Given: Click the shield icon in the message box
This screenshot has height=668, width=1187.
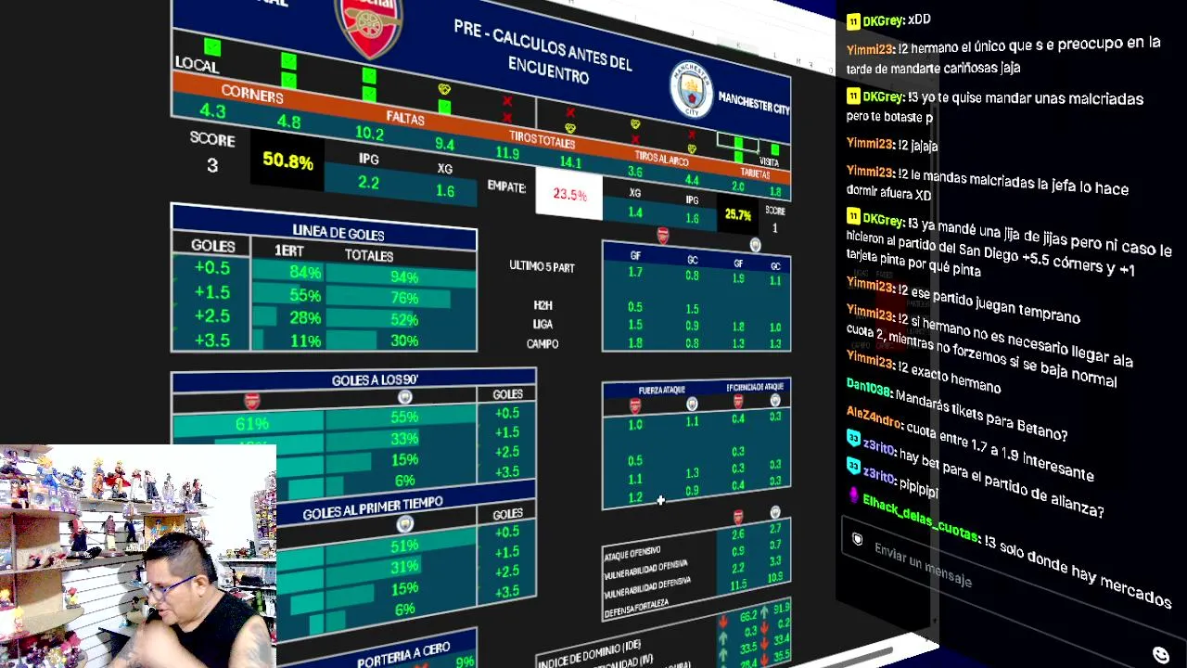Looking at the screenshot, I should (858, 539).
